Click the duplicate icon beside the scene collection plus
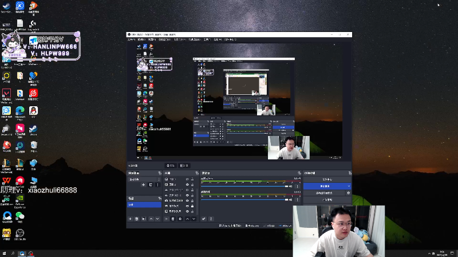This screenshot has width=458, height=257. coord(151,184)
